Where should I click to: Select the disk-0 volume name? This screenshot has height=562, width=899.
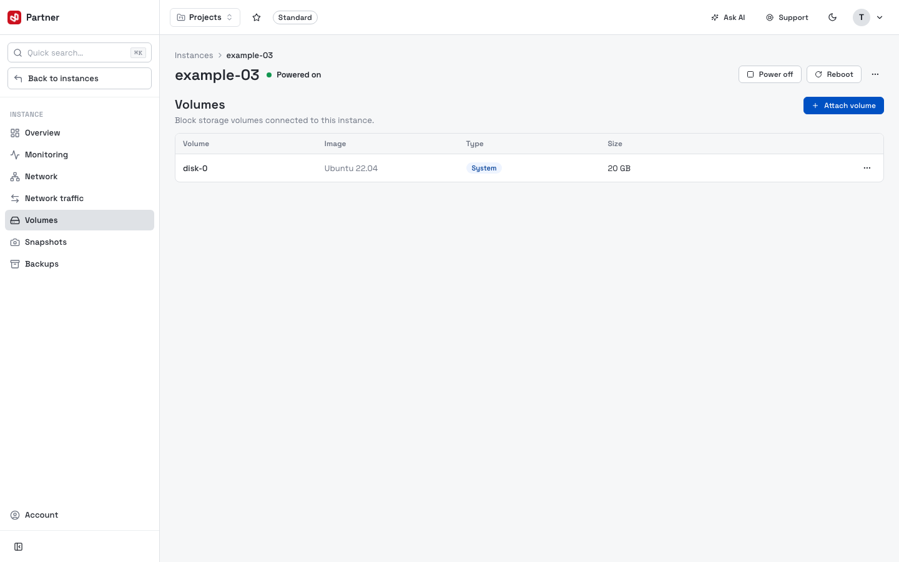coord(195,169)
